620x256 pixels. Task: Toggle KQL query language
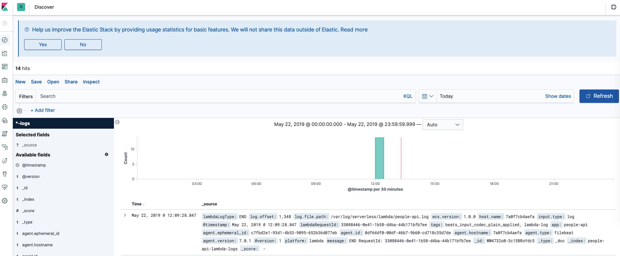[x=408, y=96]
